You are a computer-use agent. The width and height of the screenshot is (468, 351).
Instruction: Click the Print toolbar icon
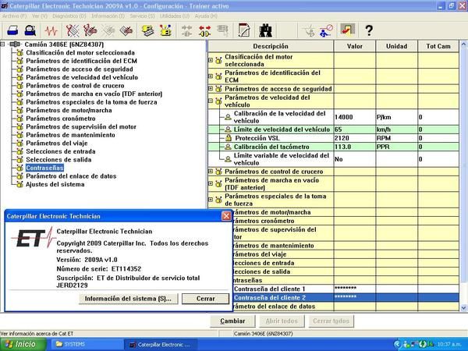click(x=12, y=30)
